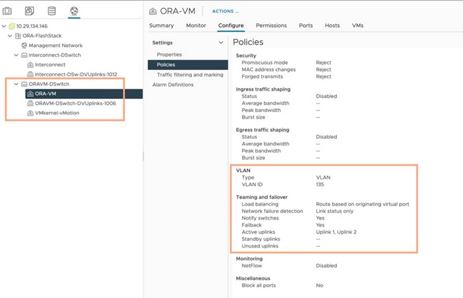Click the switch icon beside Interconnect-DSwitch
463x298 pixels.
coord(24,55)
